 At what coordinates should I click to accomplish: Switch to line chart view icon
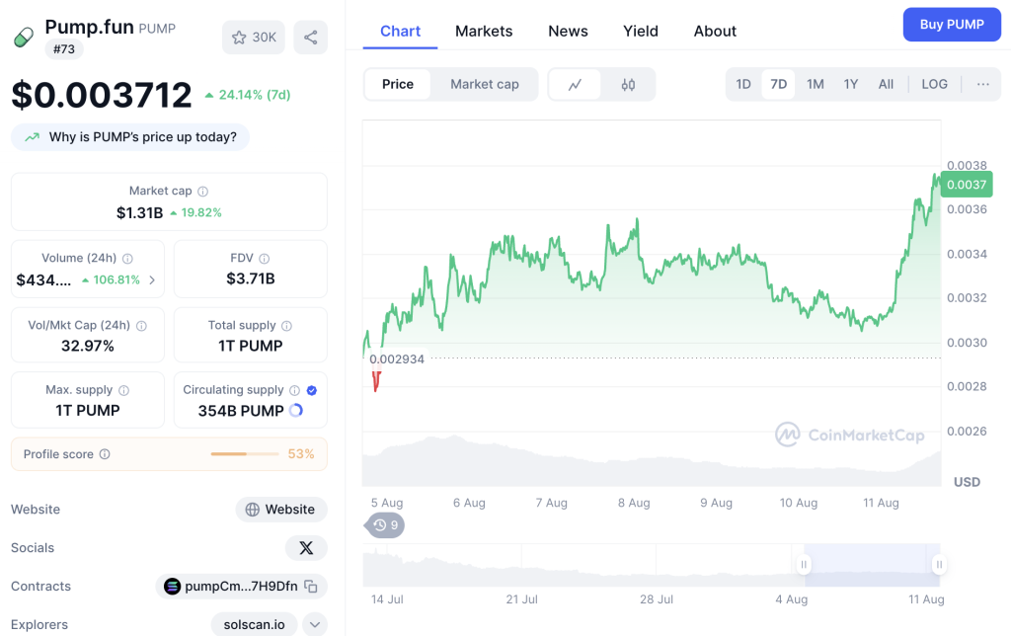click(575, 85)
